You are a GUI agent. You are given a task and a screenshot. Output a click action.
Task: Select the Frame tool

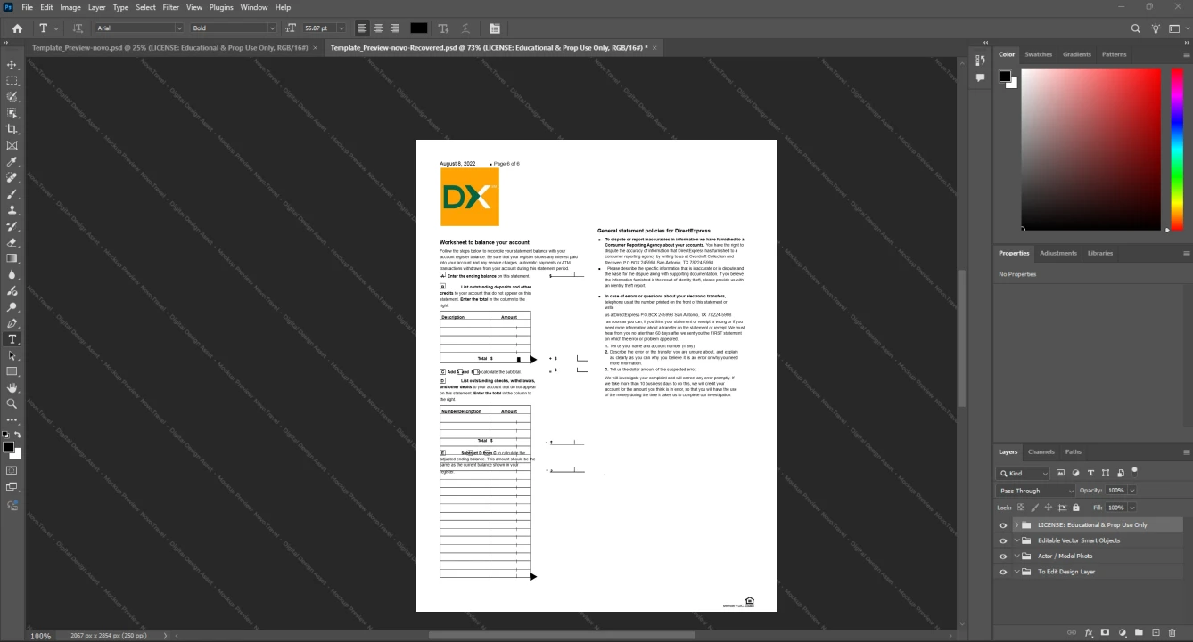[12, 145]
